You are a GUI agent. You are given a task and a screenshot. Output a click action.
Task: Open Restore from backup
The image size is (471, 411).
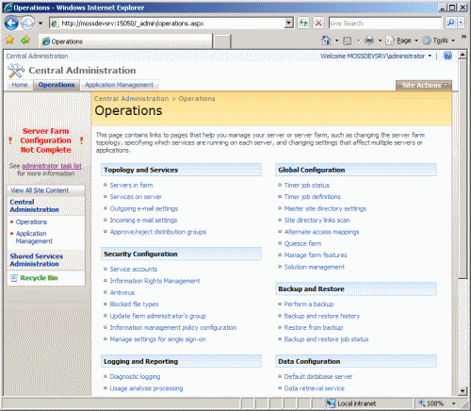tap(314, 328)
